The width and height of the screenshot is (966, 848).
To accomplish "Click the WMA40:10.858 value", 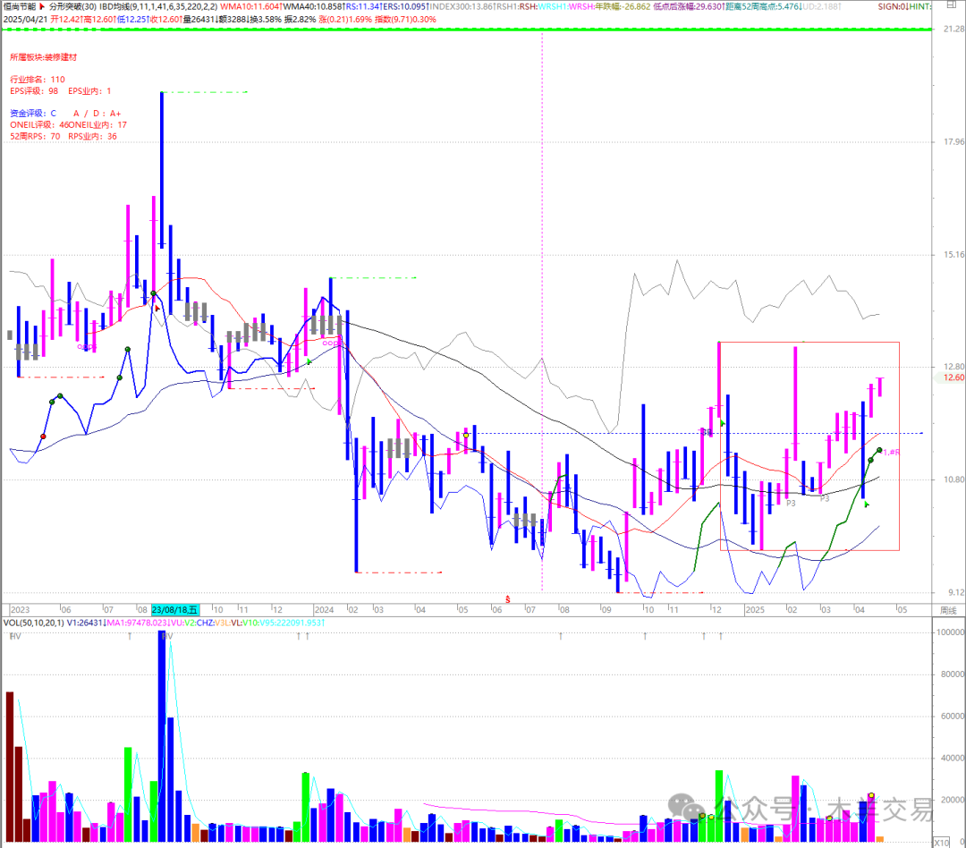I will (312, 6).
